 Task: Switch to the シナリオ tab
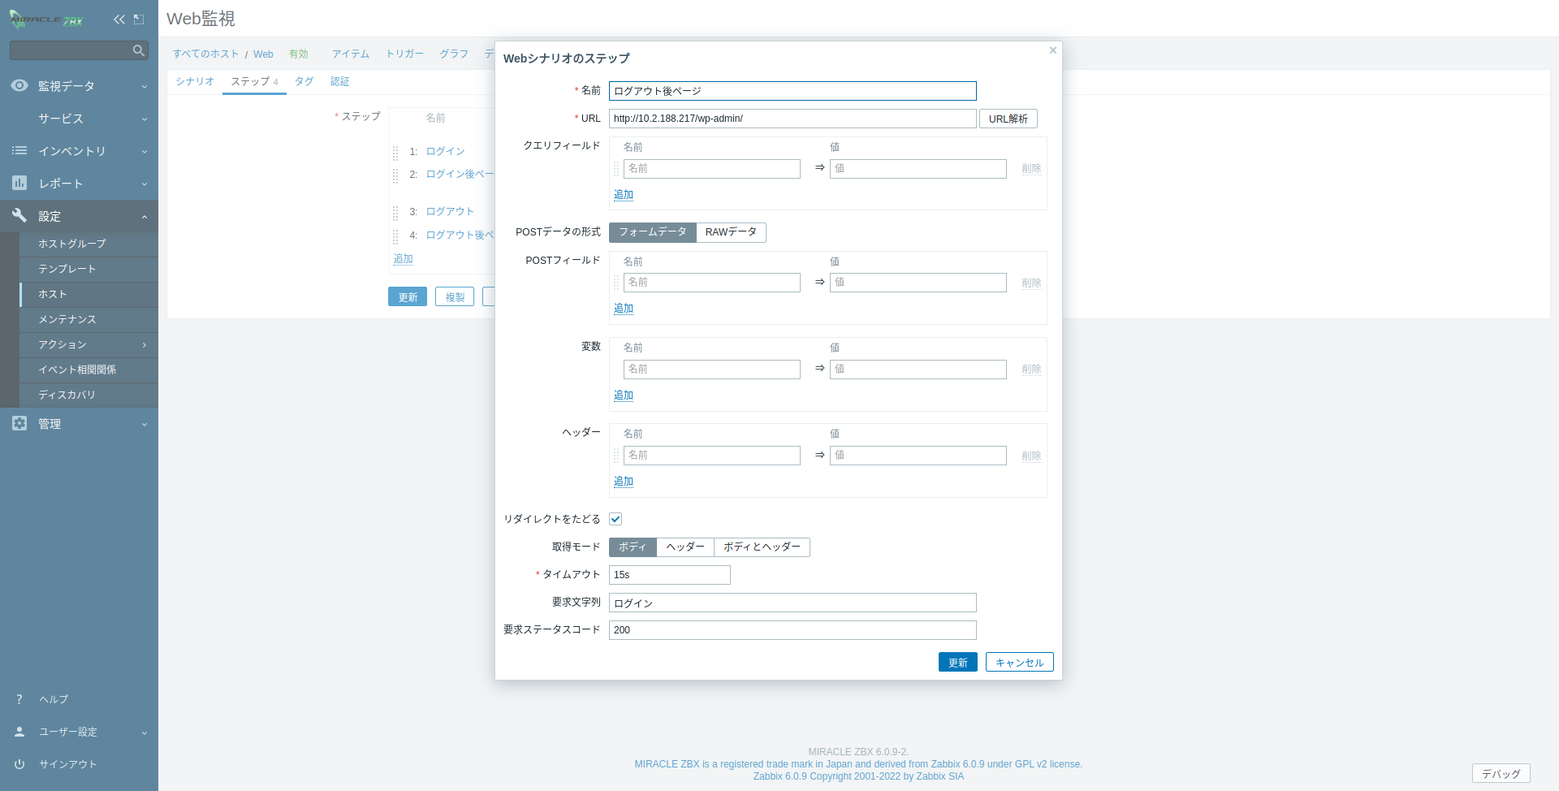tap(195, 81)
